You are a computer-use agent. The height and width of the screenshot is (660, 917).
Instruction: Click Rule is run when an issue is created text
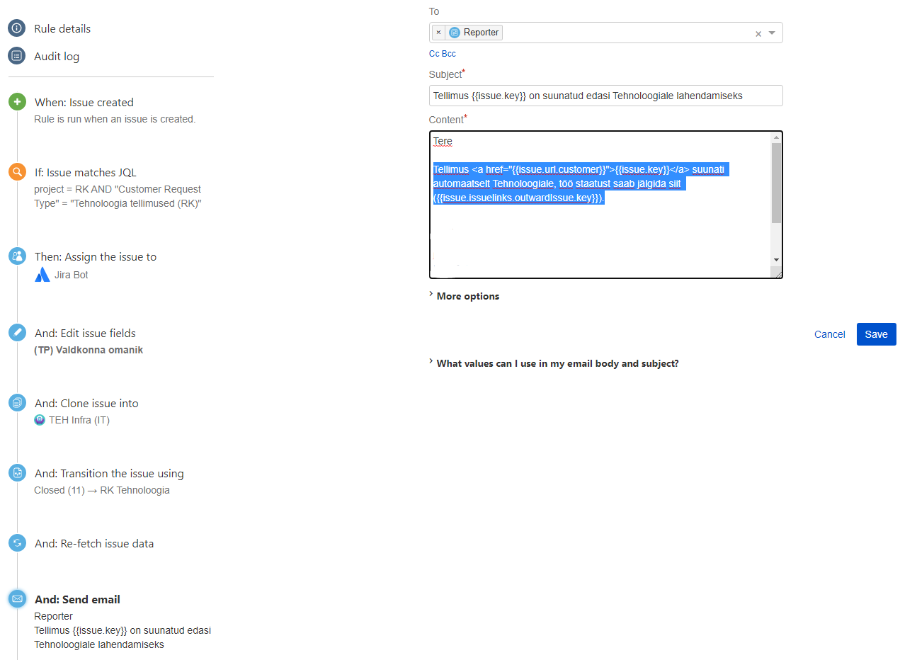click(115, 119)
